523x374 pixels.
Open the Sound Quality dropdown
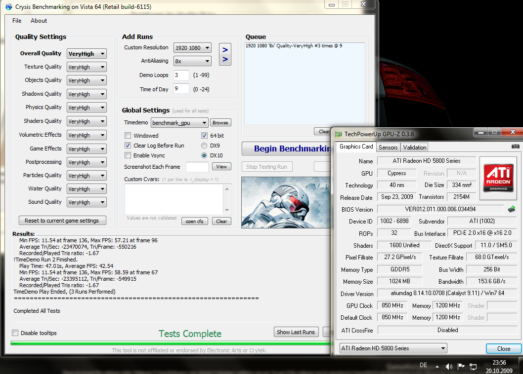pos(87,202)
